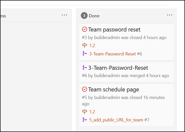Click milestone signpost icon in Team schedule page card
The height and width of the screenshot is (132, 185).
85,112
